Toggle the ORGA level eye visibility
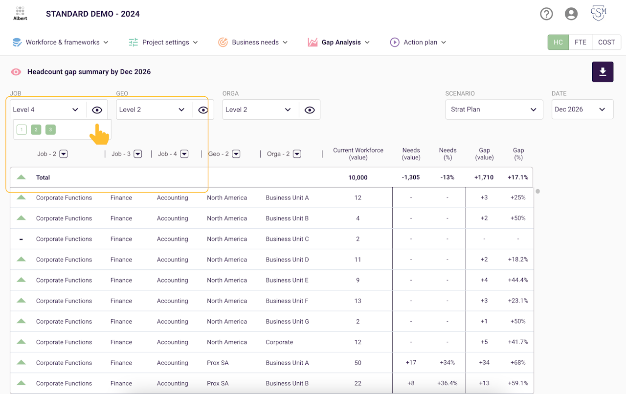The width and height of the screenshot is (626, 394). click(310, 110)
